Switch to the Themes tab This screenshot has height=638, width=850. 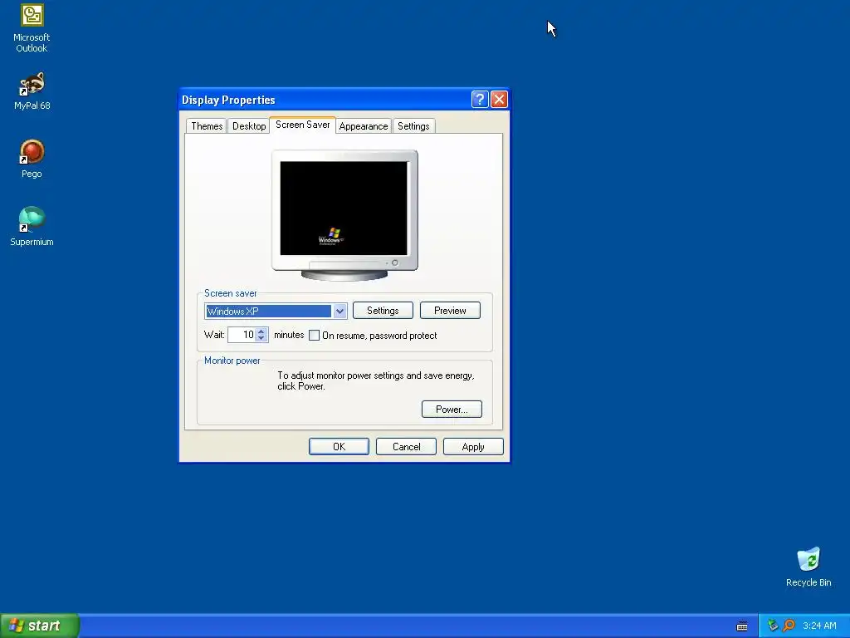point(207,126)
